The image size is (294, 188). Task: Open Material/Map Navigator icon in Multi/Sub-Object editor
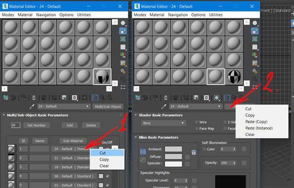pyautogui.click(x=123, y=87)
